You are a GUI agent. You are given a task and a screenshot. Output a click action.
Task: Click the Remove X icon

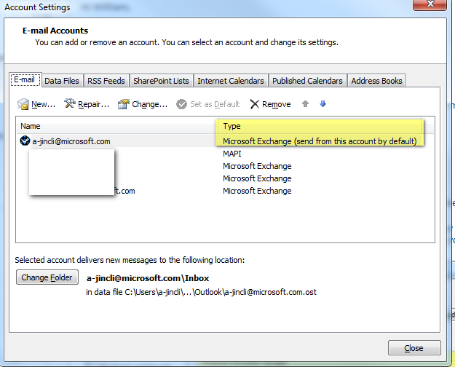click(x=254, y=104)
